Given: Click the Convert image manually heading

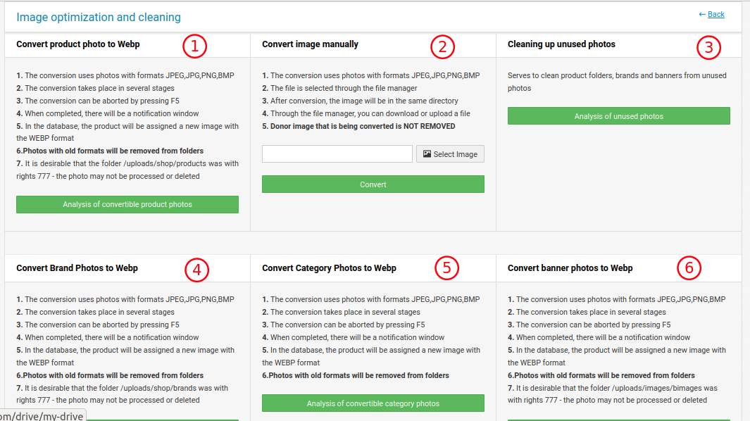Looking at the screenshot, I should coord(310,44).
